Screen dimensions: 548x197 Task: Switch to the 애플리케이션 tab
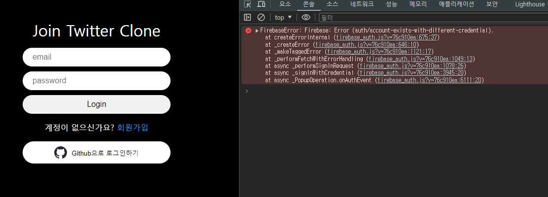(x=456, y=4)
